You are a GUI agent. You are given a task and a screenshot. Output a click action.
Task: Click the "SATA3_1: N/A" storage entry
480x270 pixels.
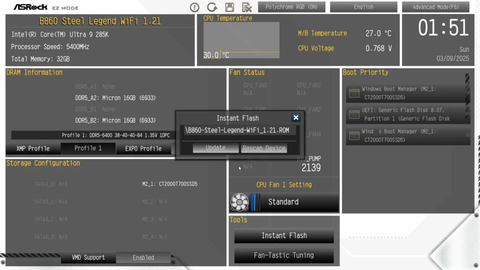click(x=51, y=202)
